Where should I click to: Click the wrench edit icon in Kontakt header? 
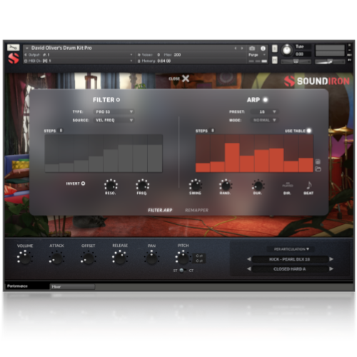(14, 47)
